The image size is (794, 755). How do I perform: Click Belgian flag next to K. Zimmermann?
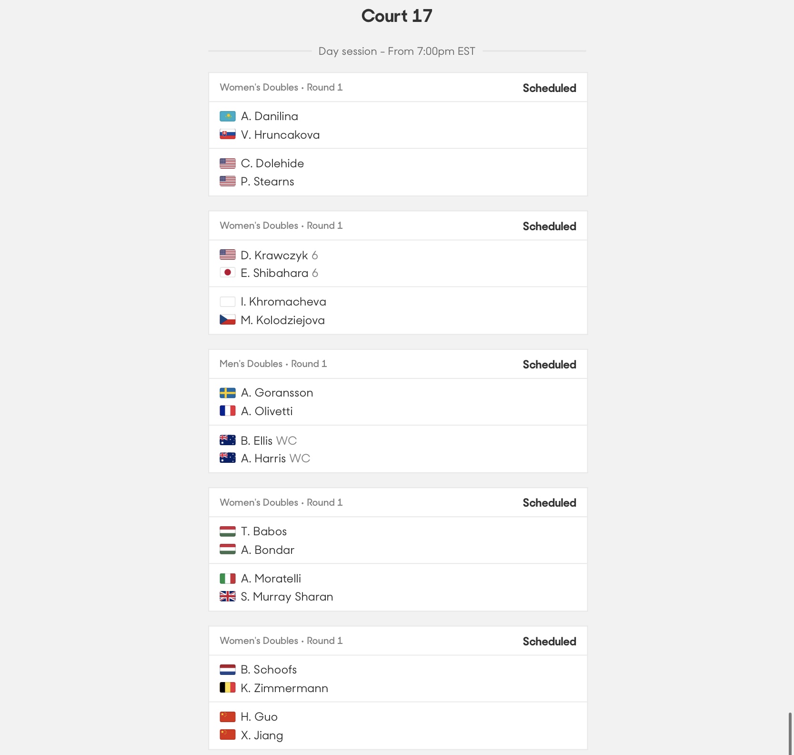tap(227, 688)
